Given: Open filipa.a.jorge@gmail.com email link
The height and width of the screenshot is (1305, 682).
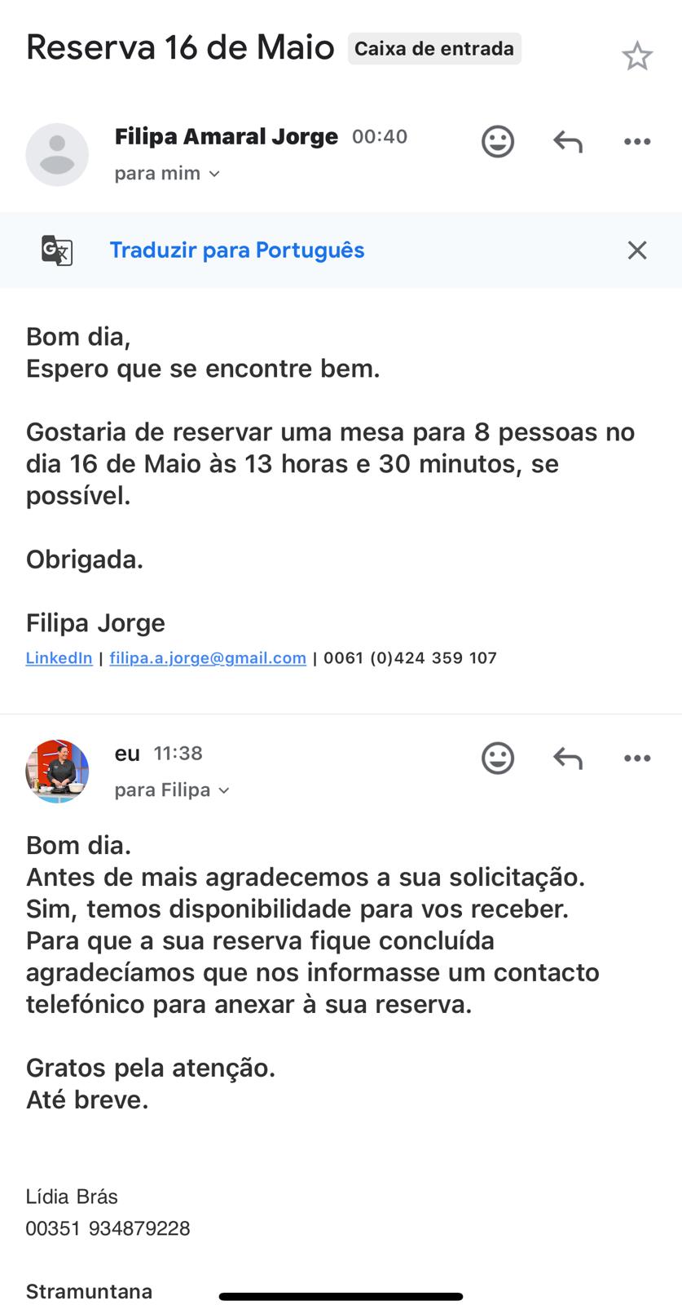Looking at the screenshot, I should click(208, 657).
